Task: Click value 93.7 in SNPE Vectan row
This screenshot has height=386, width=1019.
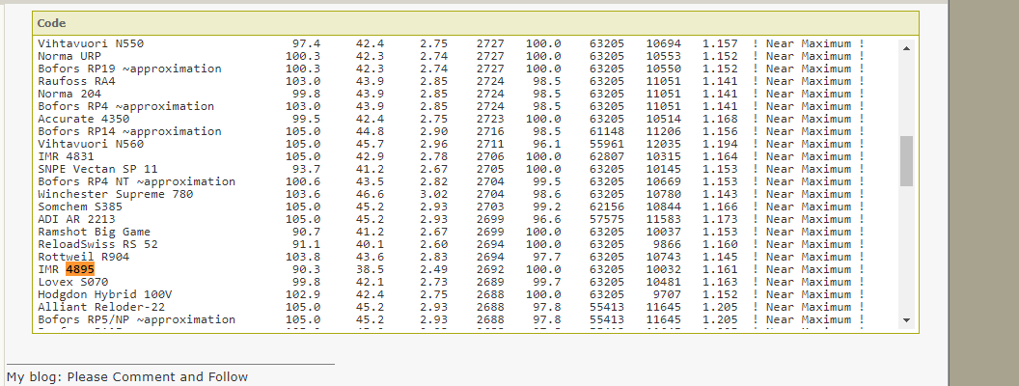Action: [306, 169]
